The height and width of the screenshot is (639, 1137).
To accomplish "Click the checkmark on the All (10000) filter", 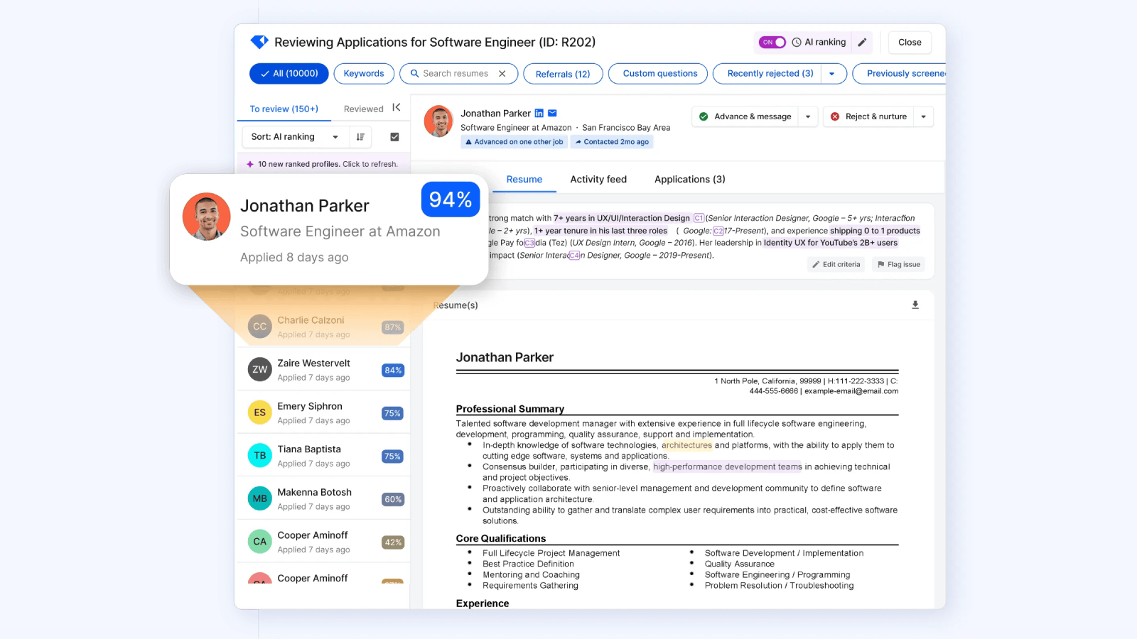I will [265, 73].
